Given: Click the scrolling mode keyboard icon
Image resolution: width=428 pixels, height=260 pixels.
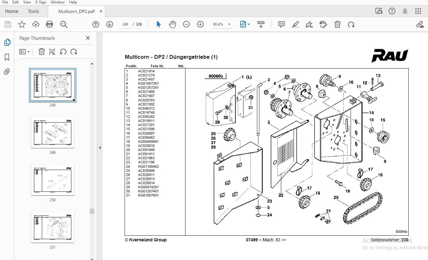Looking at the screenshot, I should coord(261,24).
